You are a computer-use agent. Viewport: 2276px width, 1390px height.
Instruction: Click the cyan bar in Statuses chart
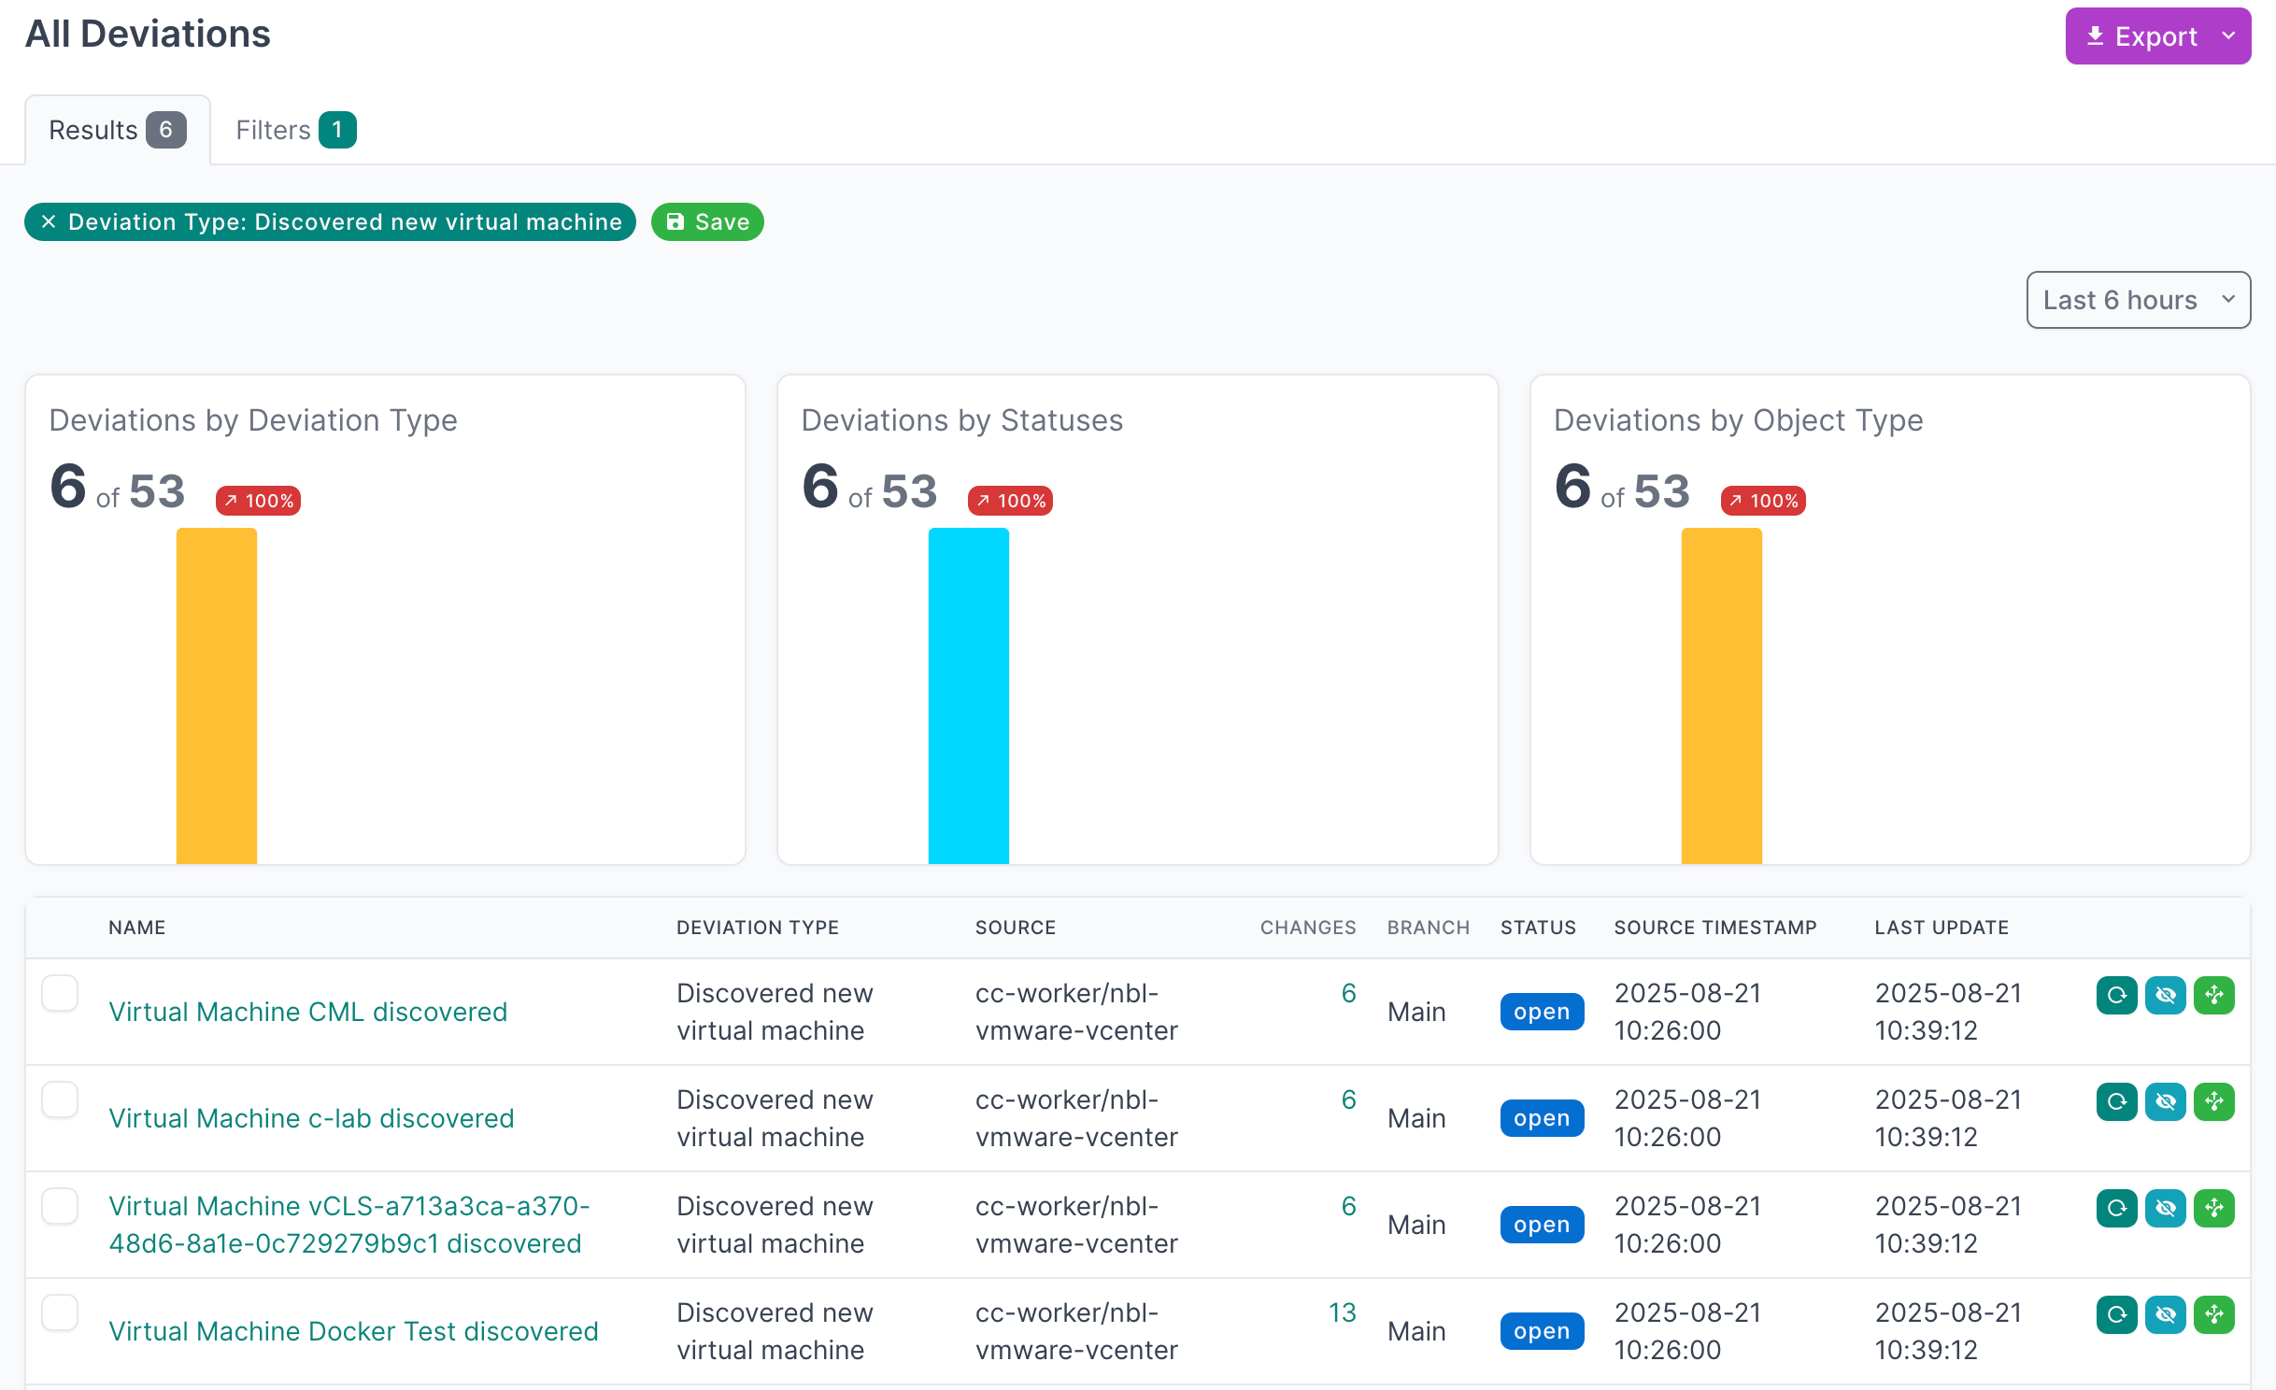click(968, 695)
